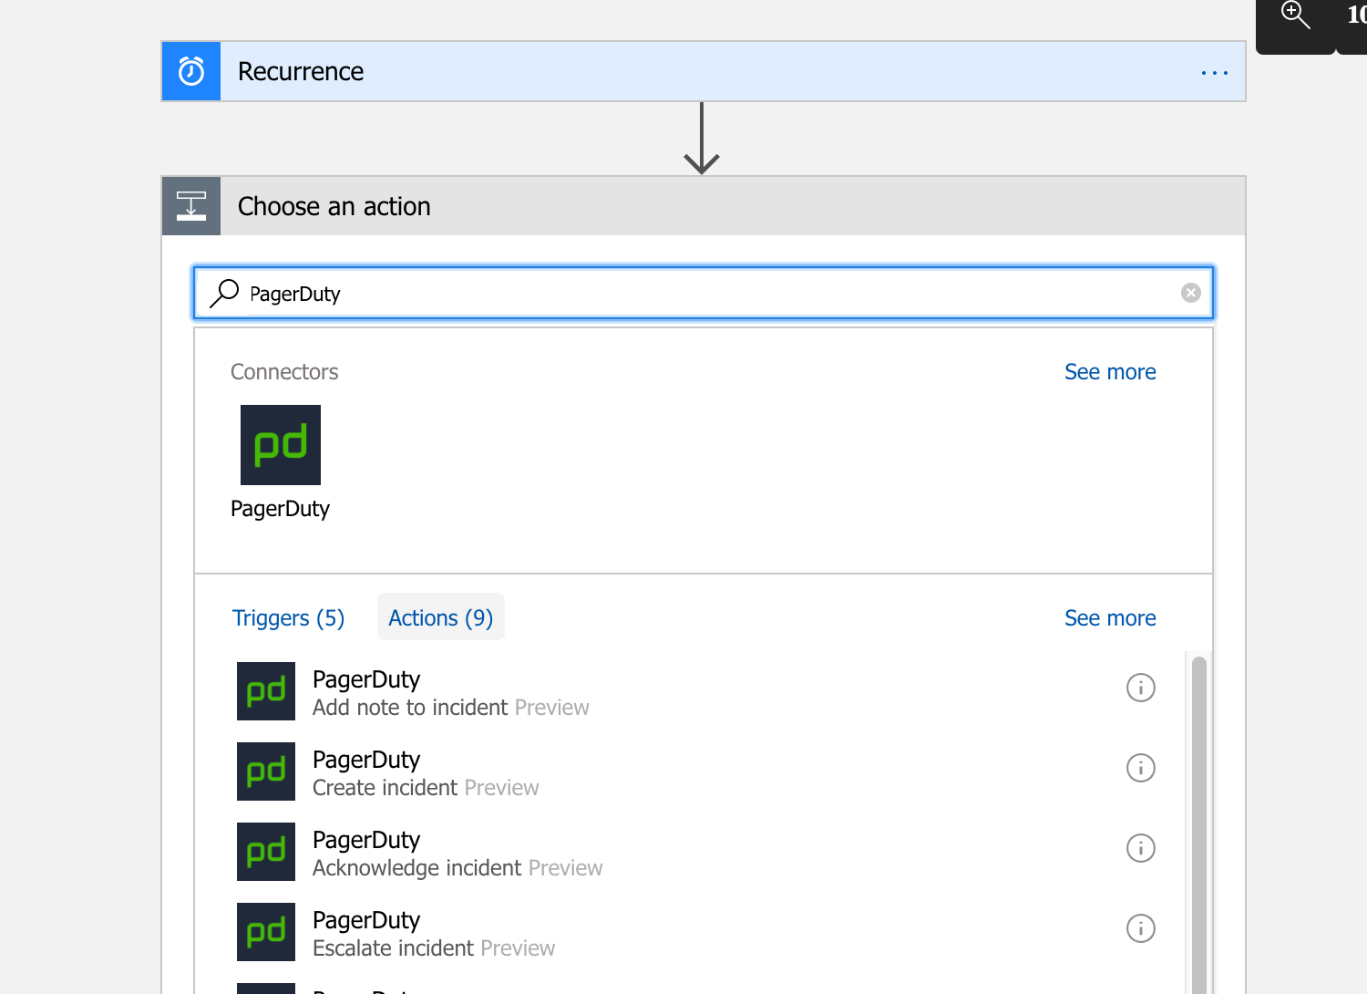1367x994 pixels.
Task: Show info for the Acknowledge incident action
Action: click(1140, 848)
